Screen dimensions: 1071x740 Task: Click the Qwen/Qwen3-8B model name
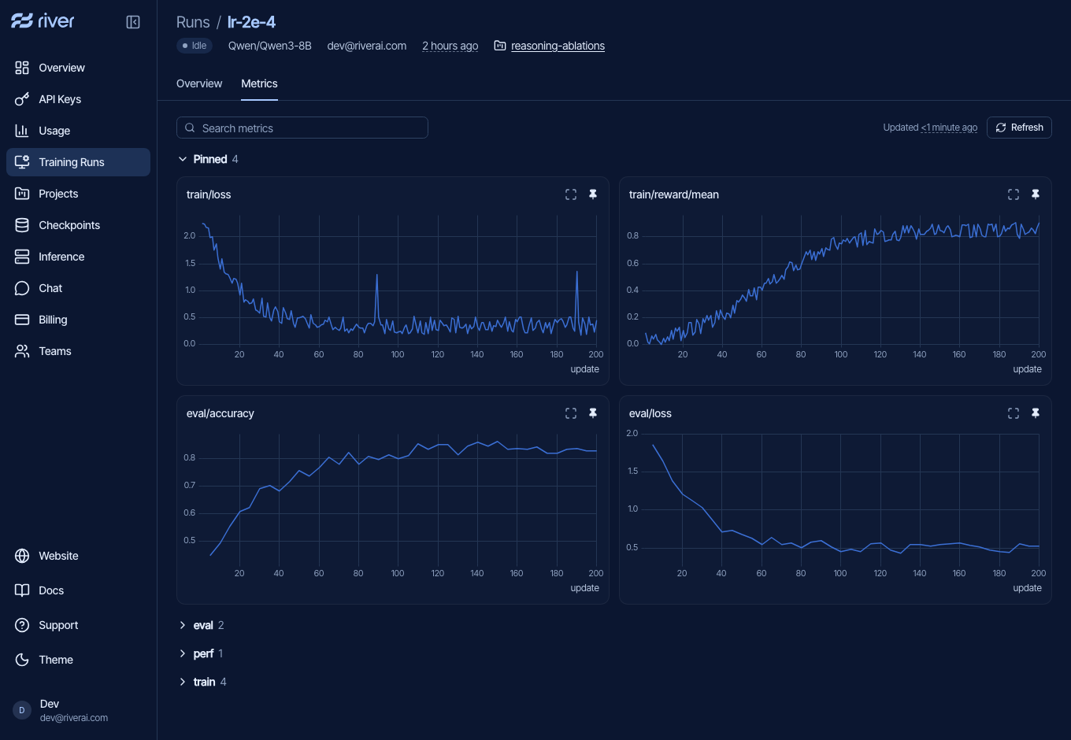click(x=270, y=46)
